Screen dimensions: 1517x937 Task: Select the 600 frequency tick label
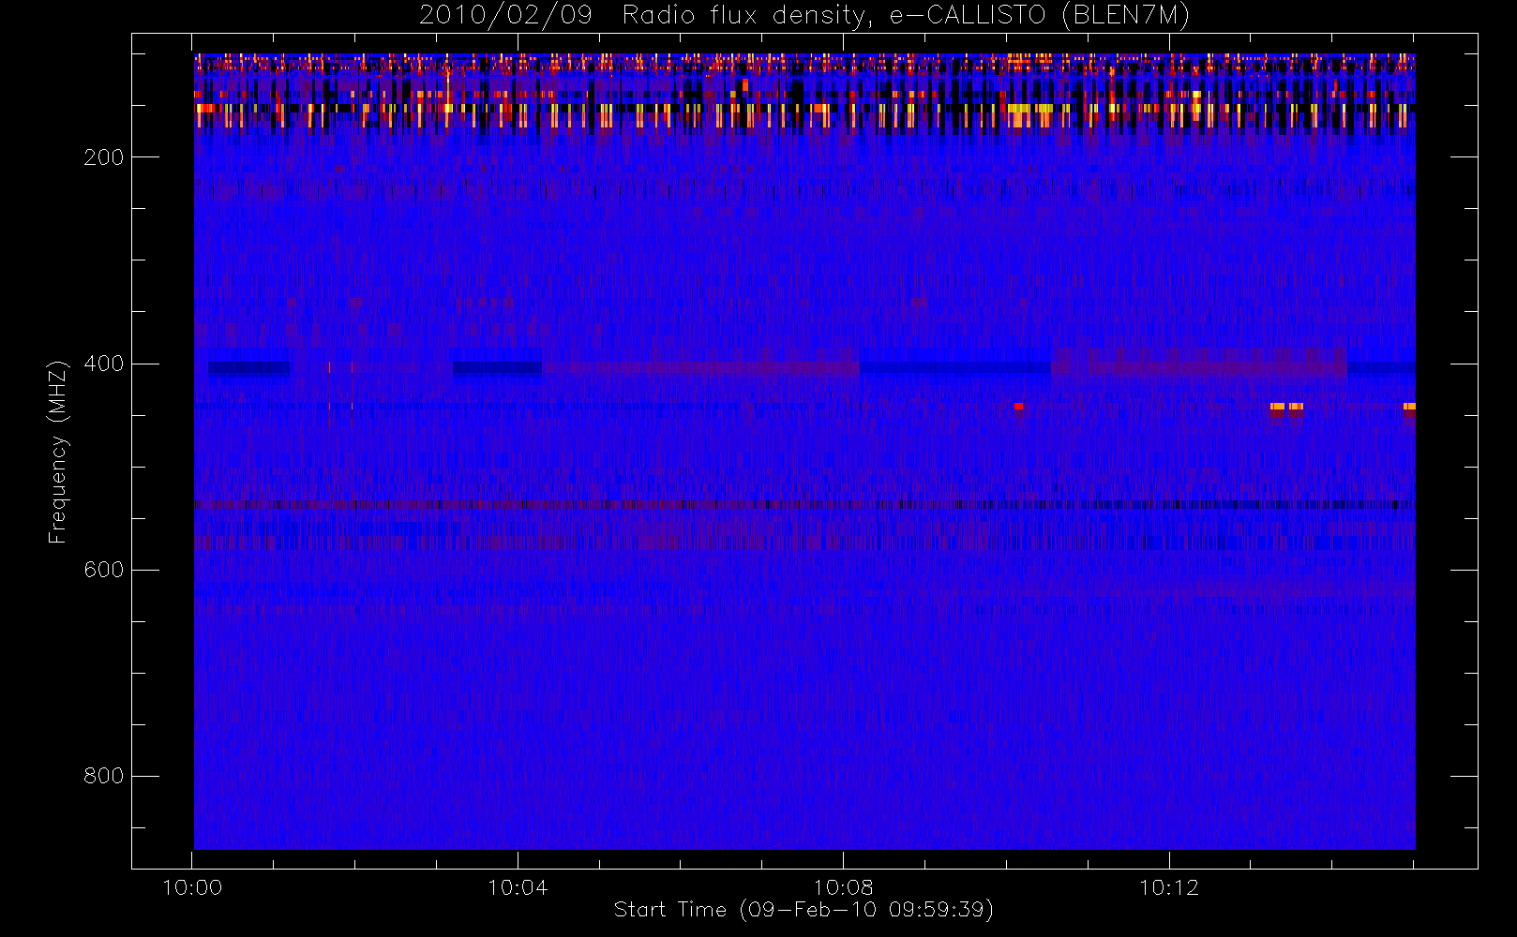(x=103, y=570)
